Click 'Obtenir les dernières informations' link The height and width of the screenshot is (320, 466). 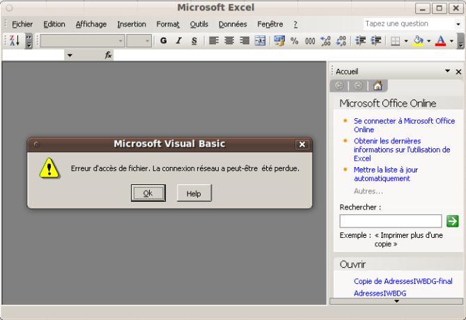pyautogui.click(x=402, y=150)
